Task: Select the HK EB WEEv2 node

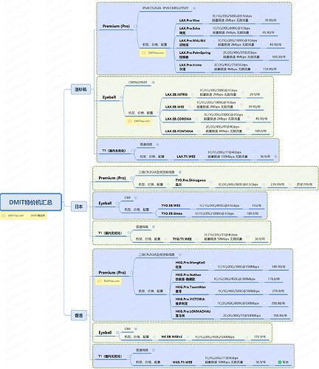Action: pos(172,337)
